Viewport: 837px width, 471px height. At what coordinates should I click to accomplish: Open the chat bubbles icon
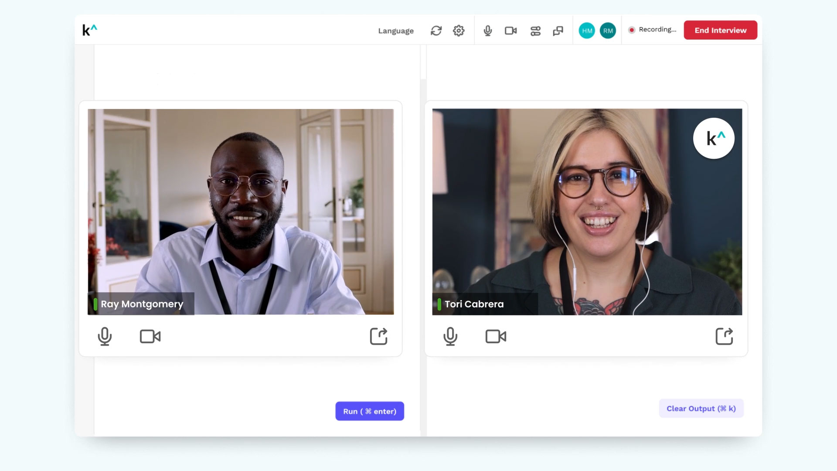[558, 31]
